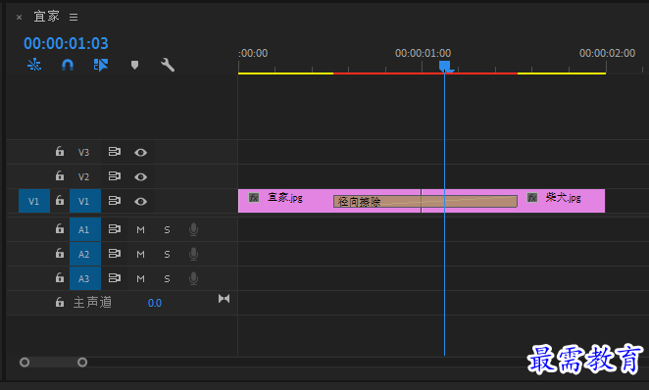Click timecode 00:00:01:03 field
Image resolution: width=649 pixels, height=390 pixels.
[x=66, y=43]
